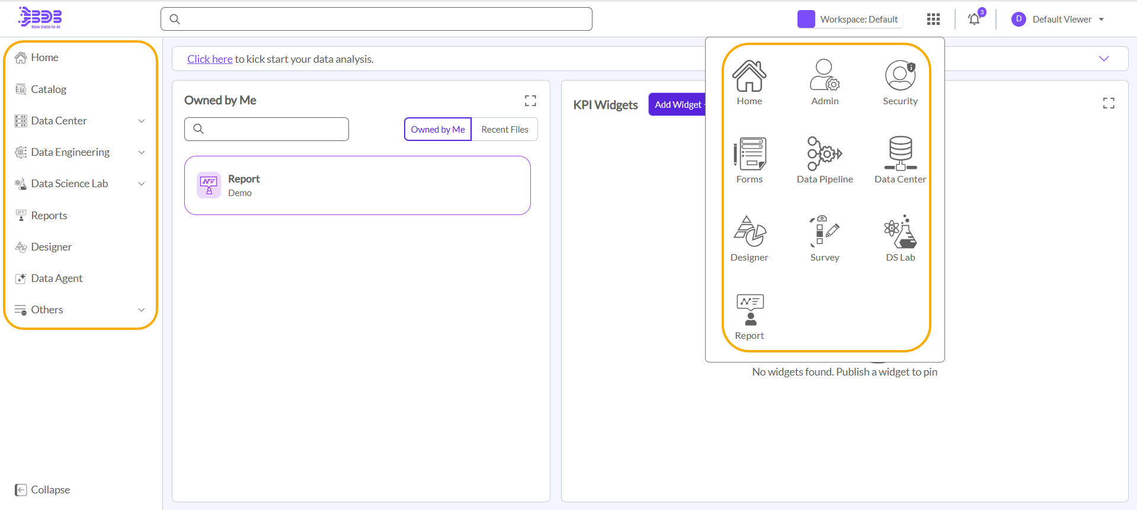Image resolution: width=1137 pixels, height=510 pixels.
Task: Toggle the nine-dot apps grid menu
Action: click(933, 20)
